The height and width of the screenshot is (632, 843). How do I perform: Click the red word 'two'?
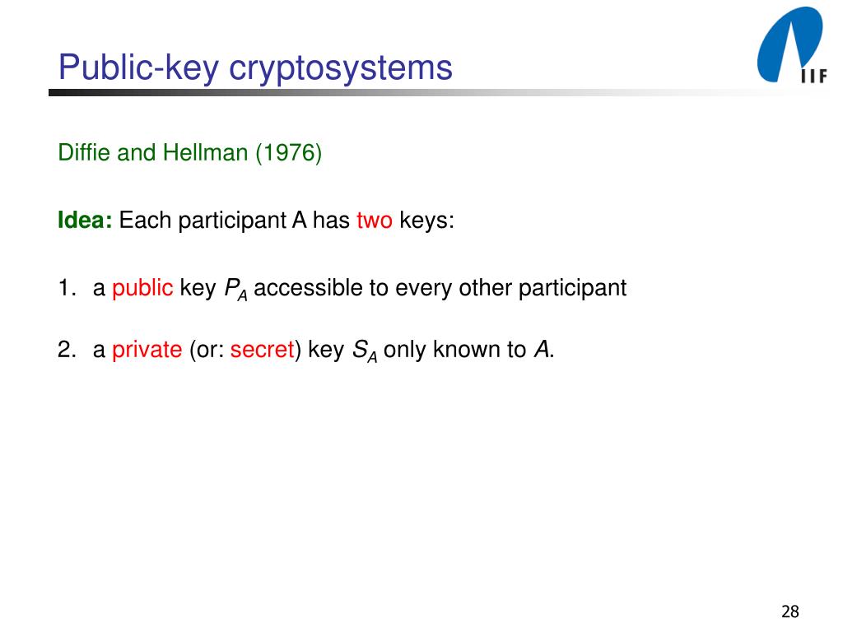click(375, 221)
